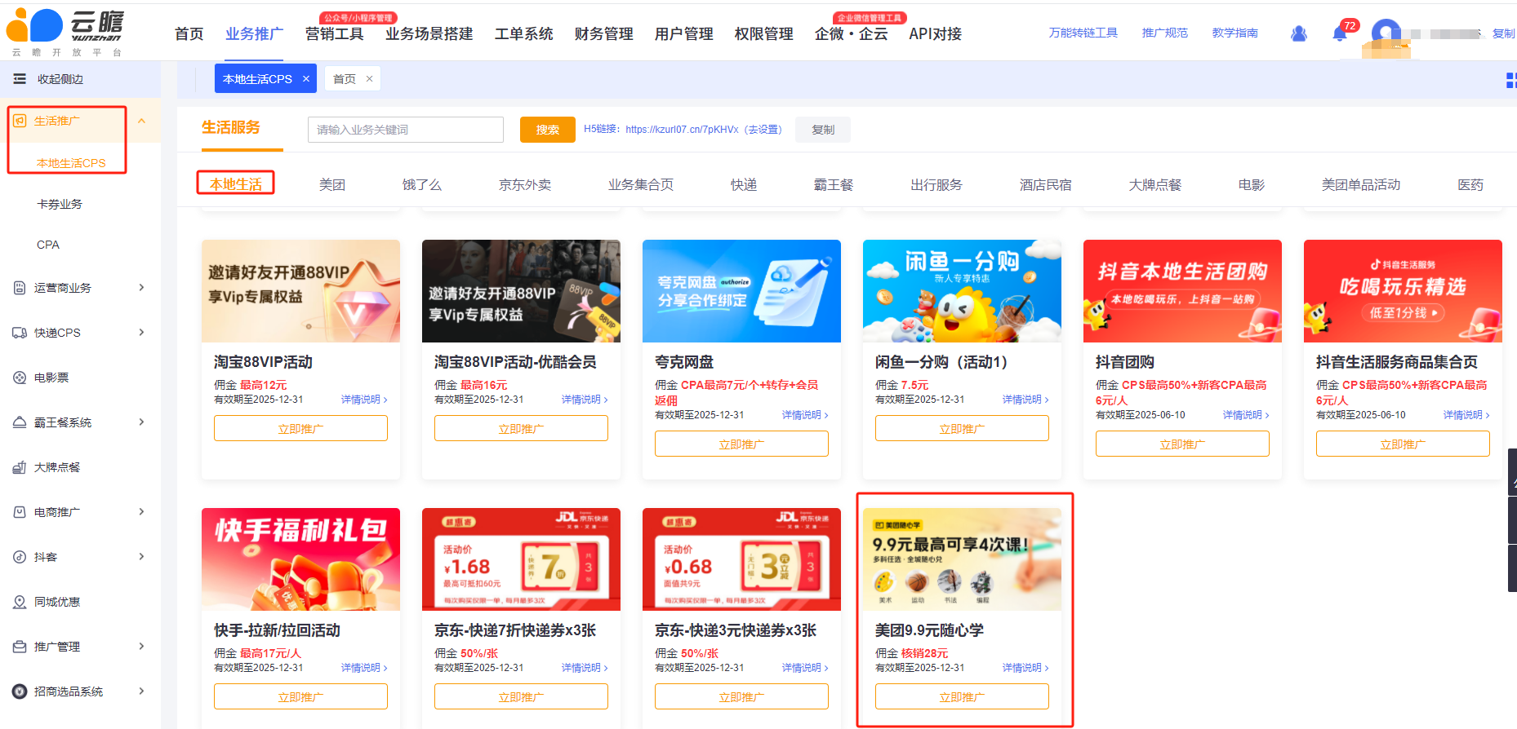Viewport: 1517px width, 729px height.
Task: Expand the 快递CPS chevron
Action: tap(142, 333)
